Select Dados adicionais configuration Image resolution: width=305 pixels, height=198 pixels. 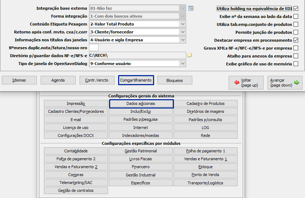pyautogui.click(x=141, y=103)
